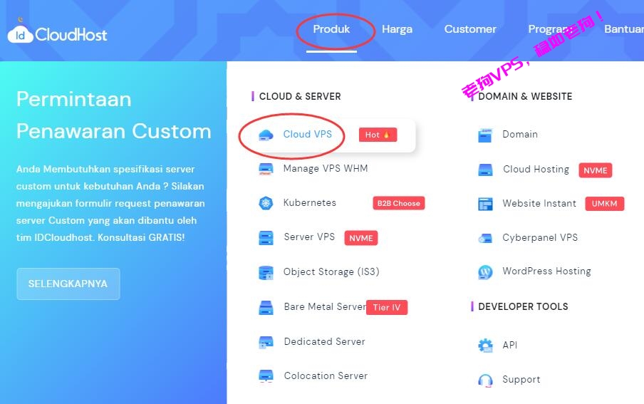Click the Bare Metal Server icon
The height and width of the screenshot is (404, 644).
click(x=266, y=307)
